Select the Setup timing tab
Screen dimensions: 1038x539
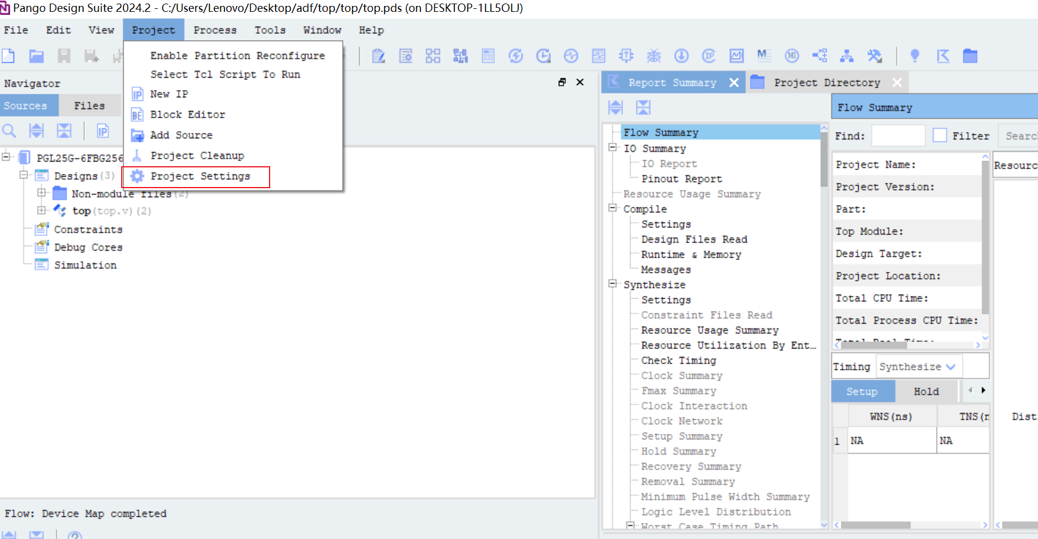click(862, 391)
